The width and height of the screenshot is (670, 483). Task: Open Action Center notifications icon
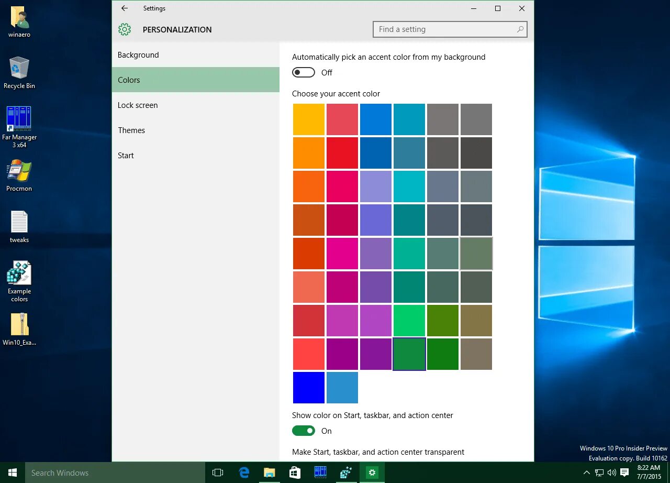(624, 473)
